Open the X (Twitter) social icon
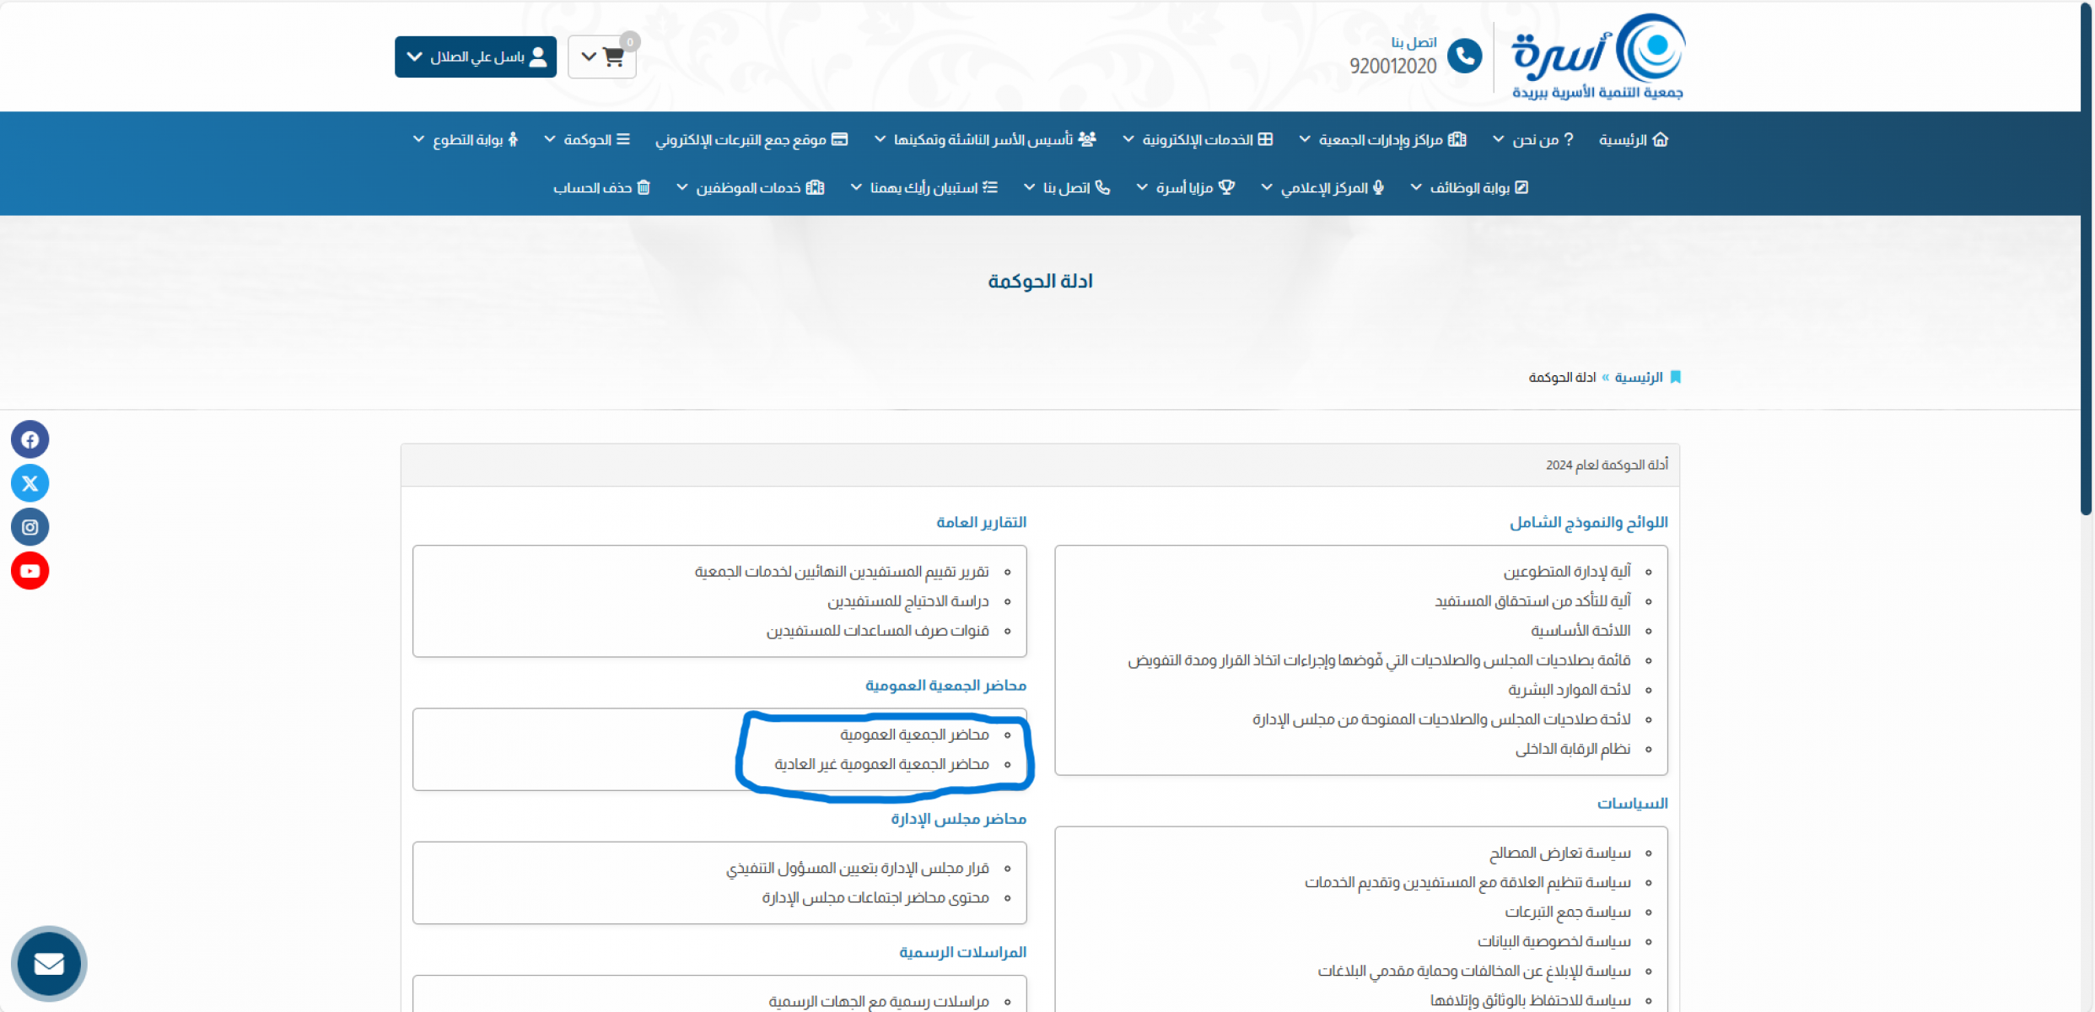 [30, 483]
